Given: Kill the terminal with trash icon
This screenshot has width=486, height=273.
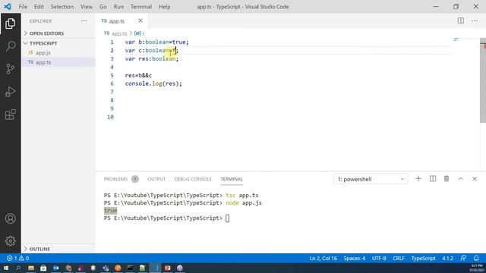Looking at the screenshot, I should (x=447, y=179).
